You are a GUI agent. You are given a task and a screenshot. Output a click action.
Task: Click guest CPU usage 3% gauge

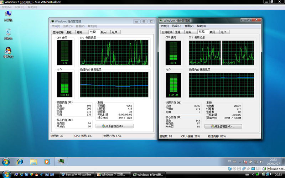pyautogui.click(x=64, y=52)
